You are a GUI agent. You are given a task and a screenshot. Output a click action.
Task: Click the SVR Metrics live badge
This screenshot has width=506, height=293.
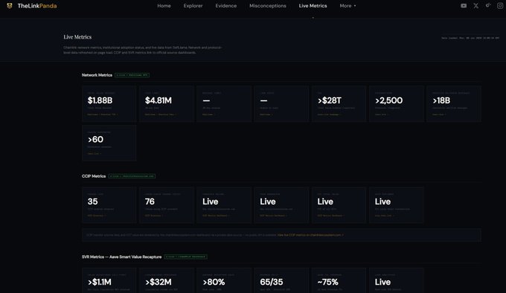186,257
